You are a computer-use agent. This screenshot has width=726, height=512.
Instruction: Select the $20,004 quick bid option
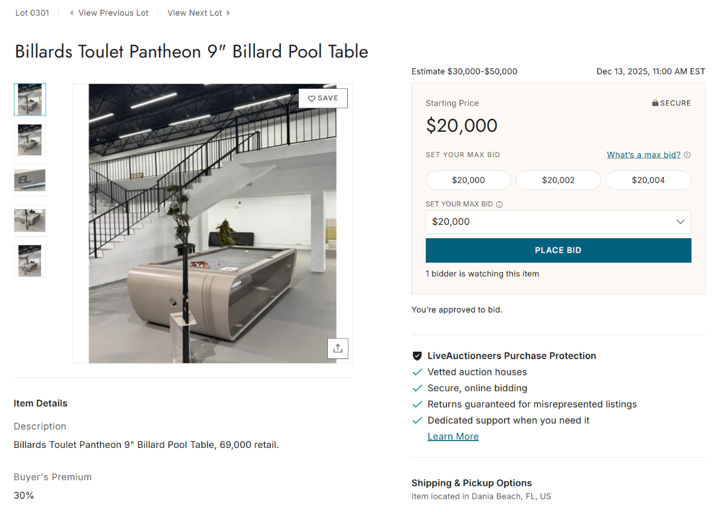point(648,180)
